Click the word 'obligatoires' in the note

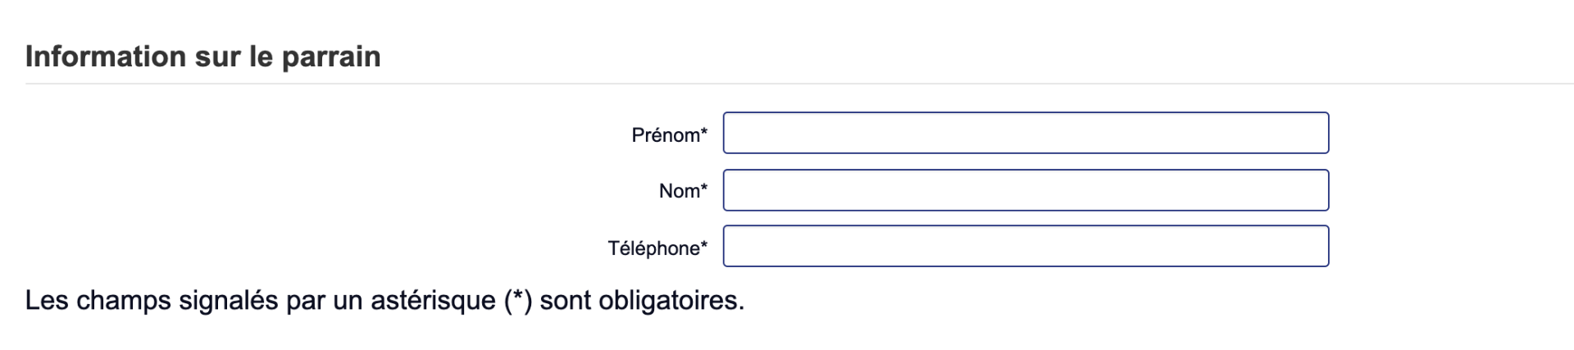click(668, 301)
